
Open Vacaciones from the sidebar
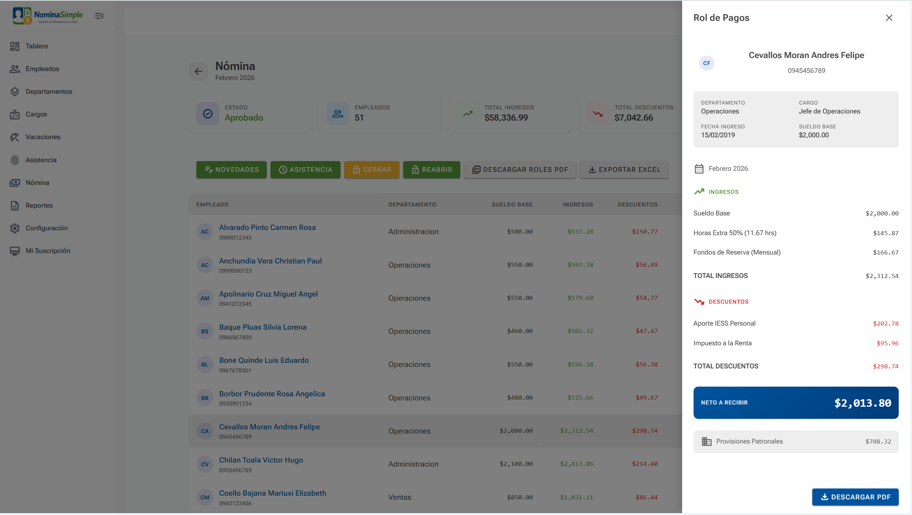[x=43, y=137]
